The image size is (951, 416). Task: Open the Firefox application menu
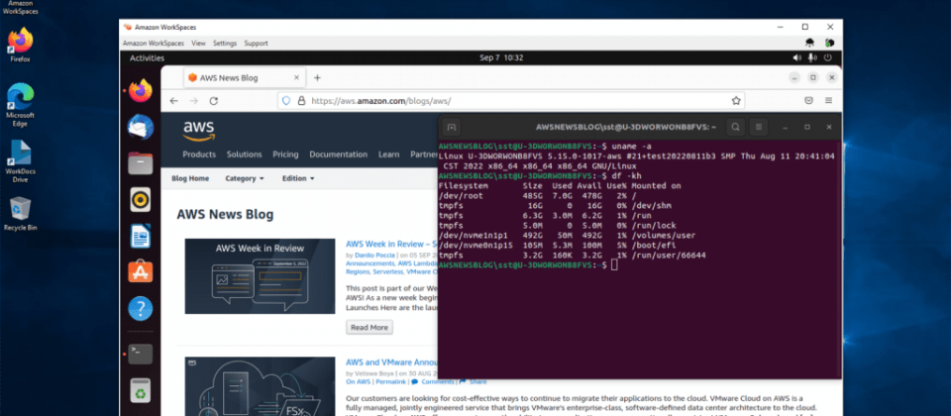[828, 101]
